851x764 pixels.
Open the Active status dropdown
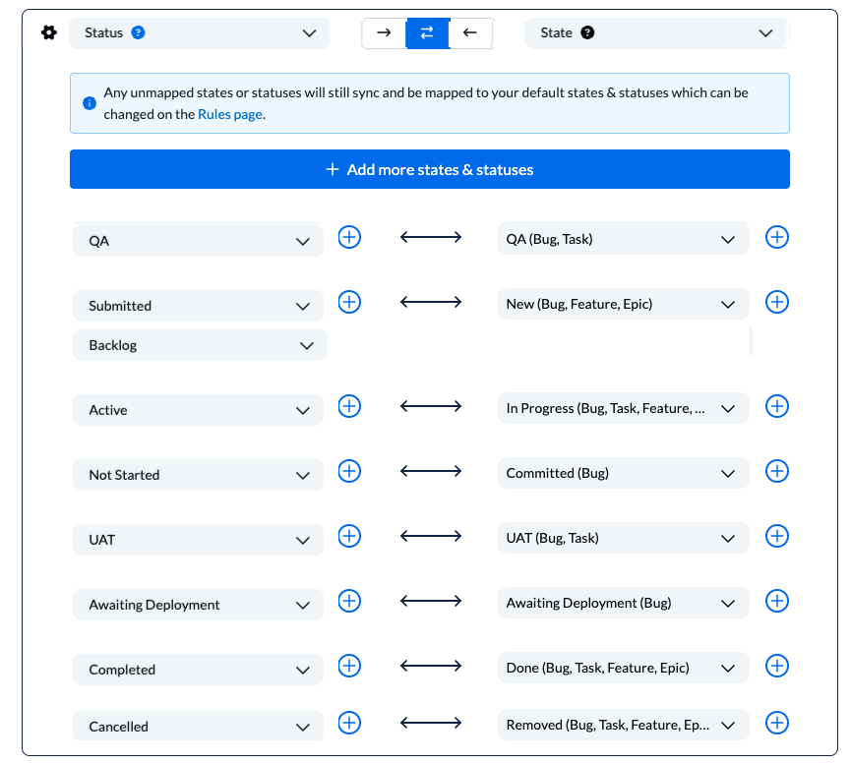click(x=198, y=410)
